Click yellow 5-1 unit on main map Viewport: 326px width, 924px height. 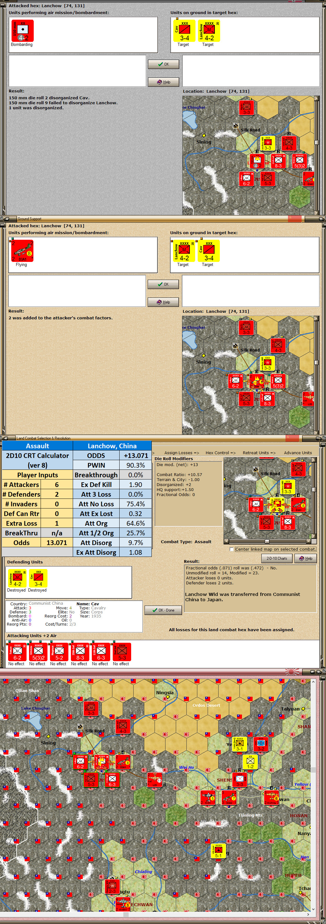pyautogui.click(x=218, y=850)
